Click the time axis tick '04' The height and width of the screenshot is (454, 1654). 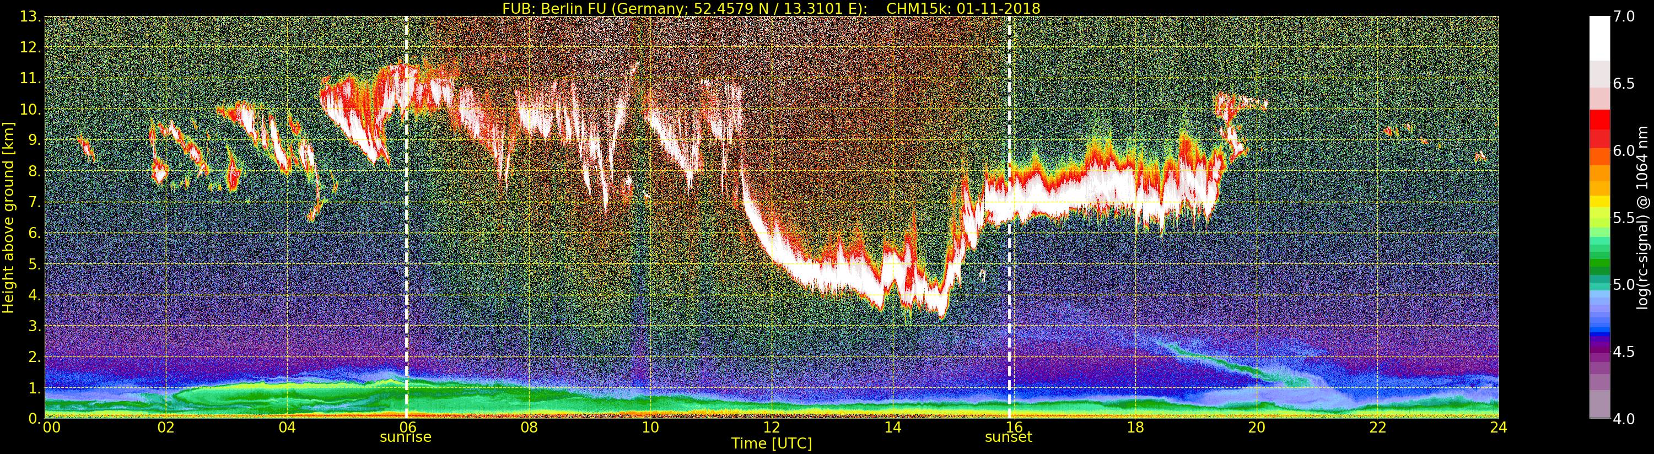pyautogui.click(x=287, y=428)
